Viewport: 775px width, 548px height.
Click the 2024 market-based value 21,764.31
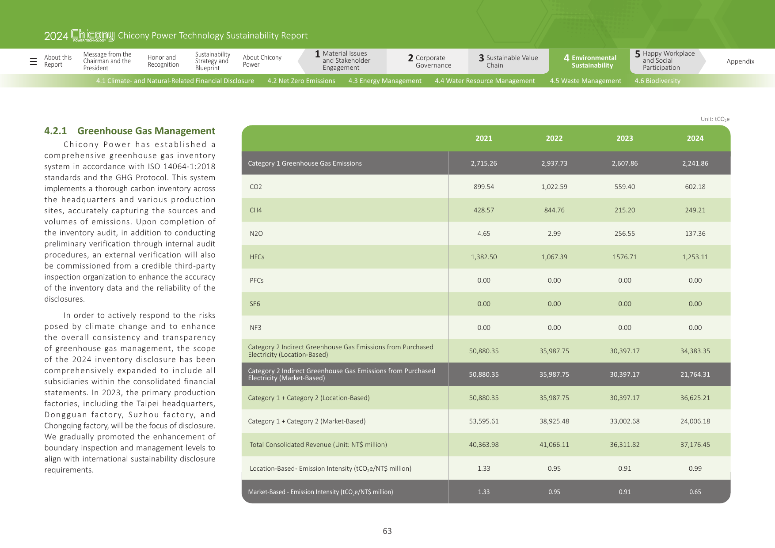click(695, 374)
